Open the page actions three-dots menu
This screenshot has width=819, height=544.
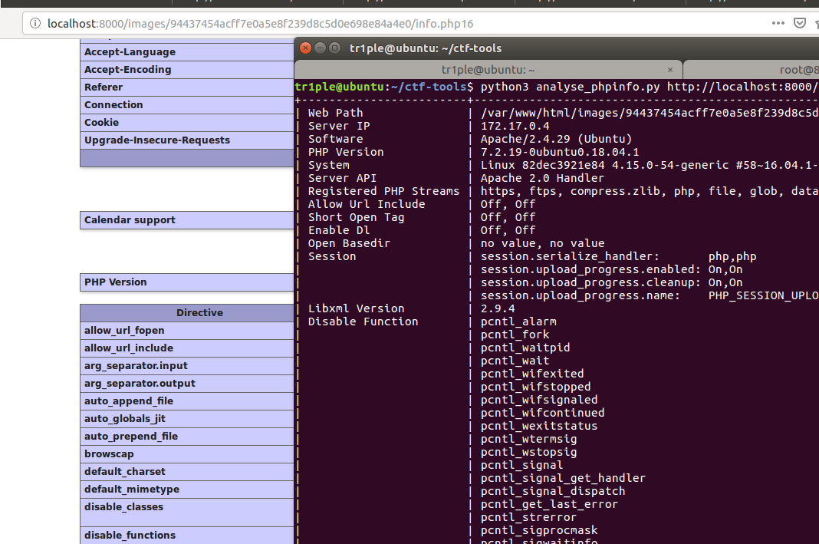pos(778,23)
